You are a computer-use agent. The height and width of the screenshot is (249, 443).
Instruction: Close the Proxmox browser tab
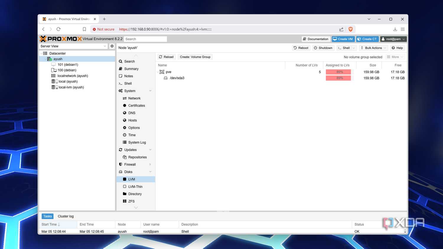95,19
